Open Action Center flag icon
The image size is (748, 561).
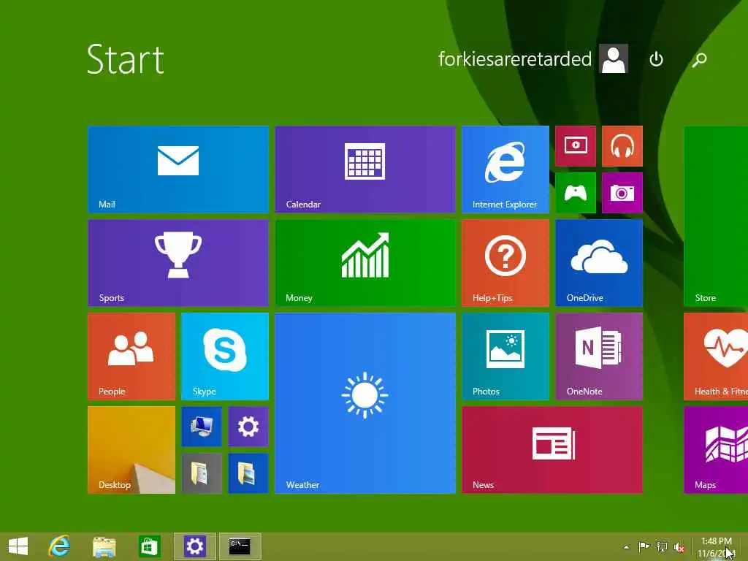point(644,546)
